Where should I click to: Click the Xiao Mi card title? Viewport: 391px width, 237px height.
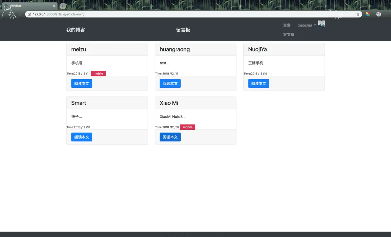point(169,103)
